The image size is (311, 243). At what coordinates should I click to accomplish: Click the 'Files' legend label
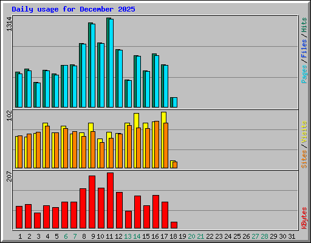(x=304, y=48)
